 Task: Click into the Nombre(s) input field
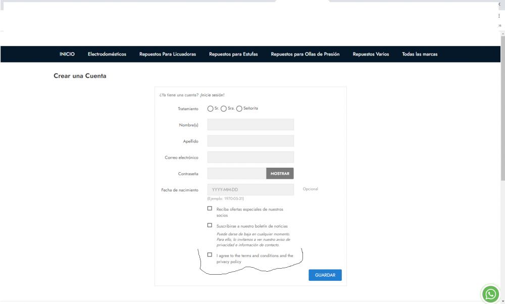point(250,124)
